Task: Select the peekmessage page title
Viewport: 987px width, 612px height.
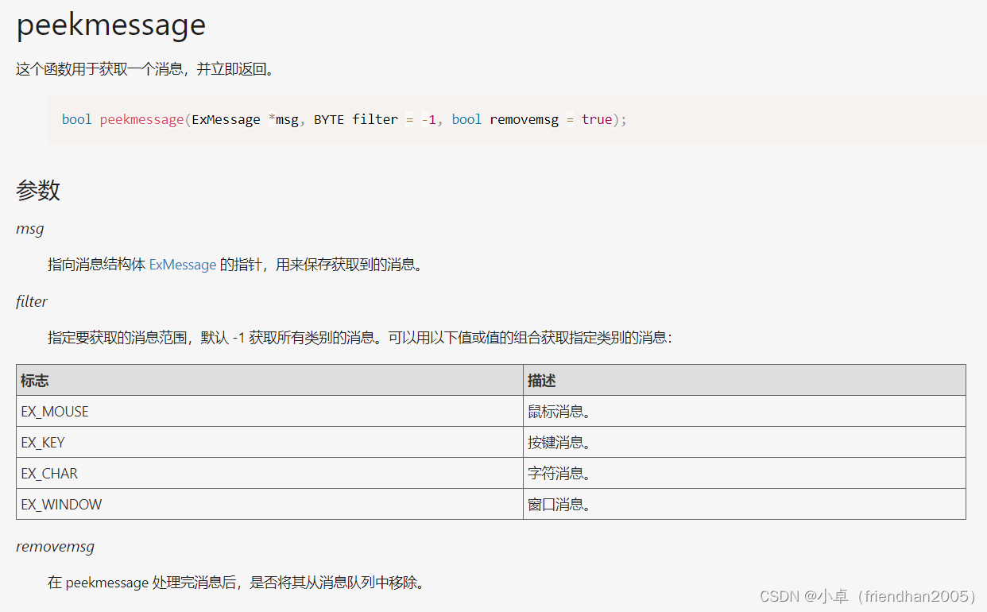Action: point(110,25)
